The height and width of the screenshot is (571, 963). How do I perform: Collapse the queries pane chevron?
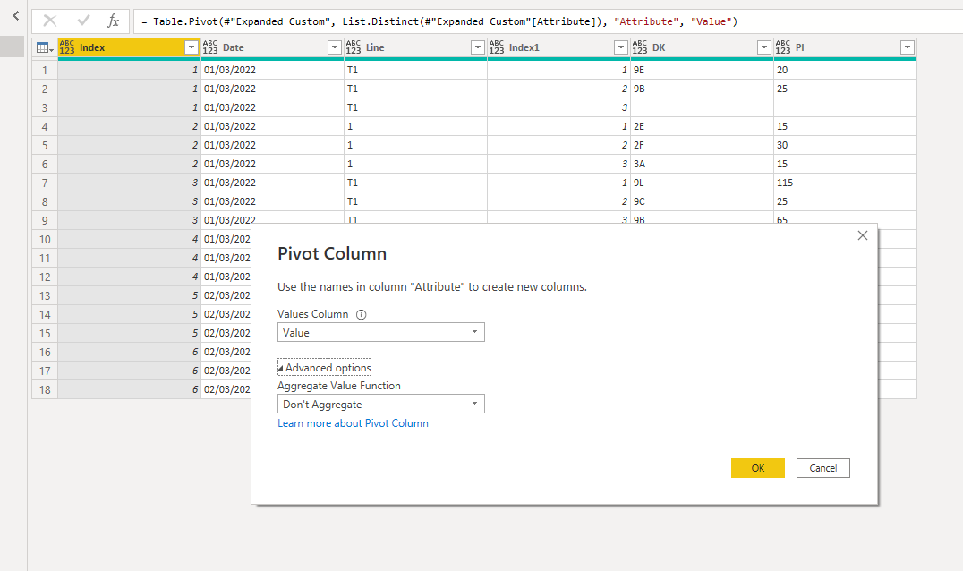pos(16,16)
